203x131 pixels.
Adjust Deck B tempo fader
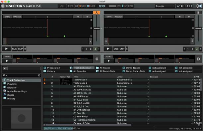point(198,29)
